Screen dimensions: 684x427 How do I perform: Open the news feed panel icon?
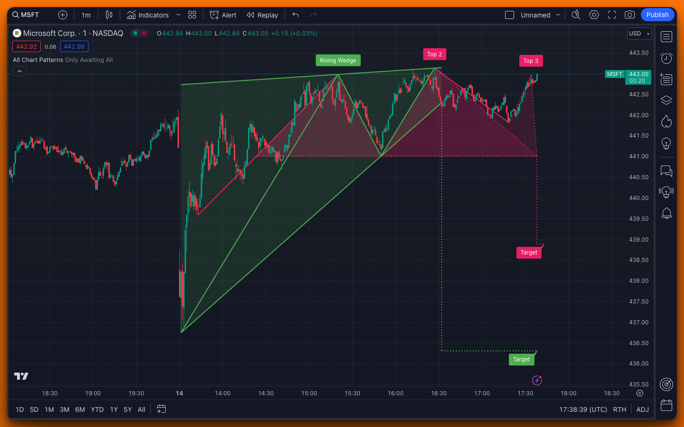pos(666,79)
